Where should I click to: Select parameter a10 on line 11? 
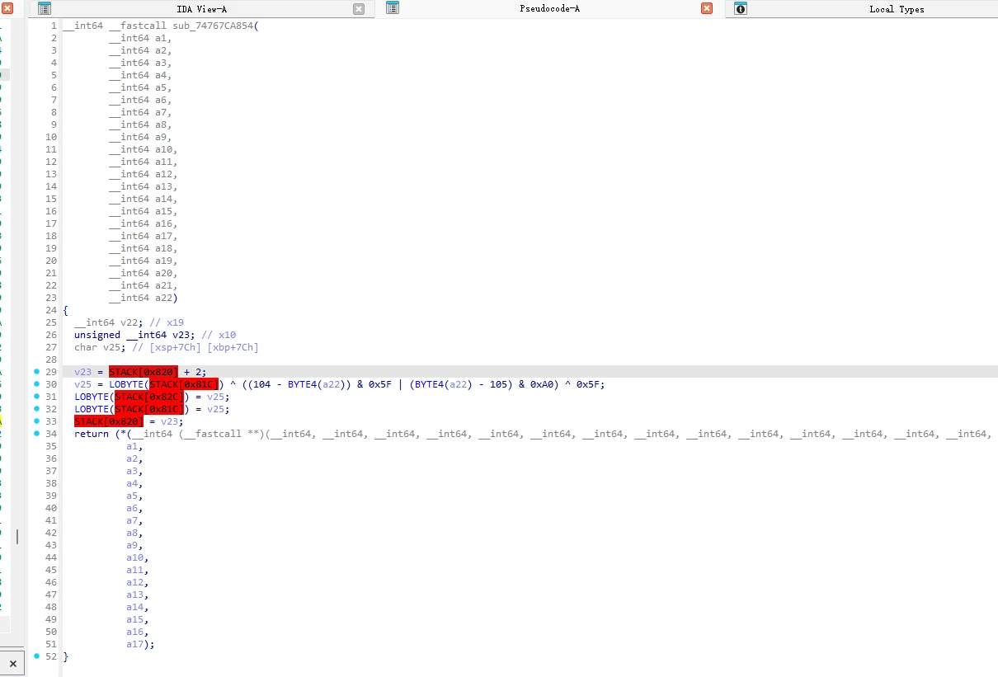pyautogui.click(x=163, y=149)
